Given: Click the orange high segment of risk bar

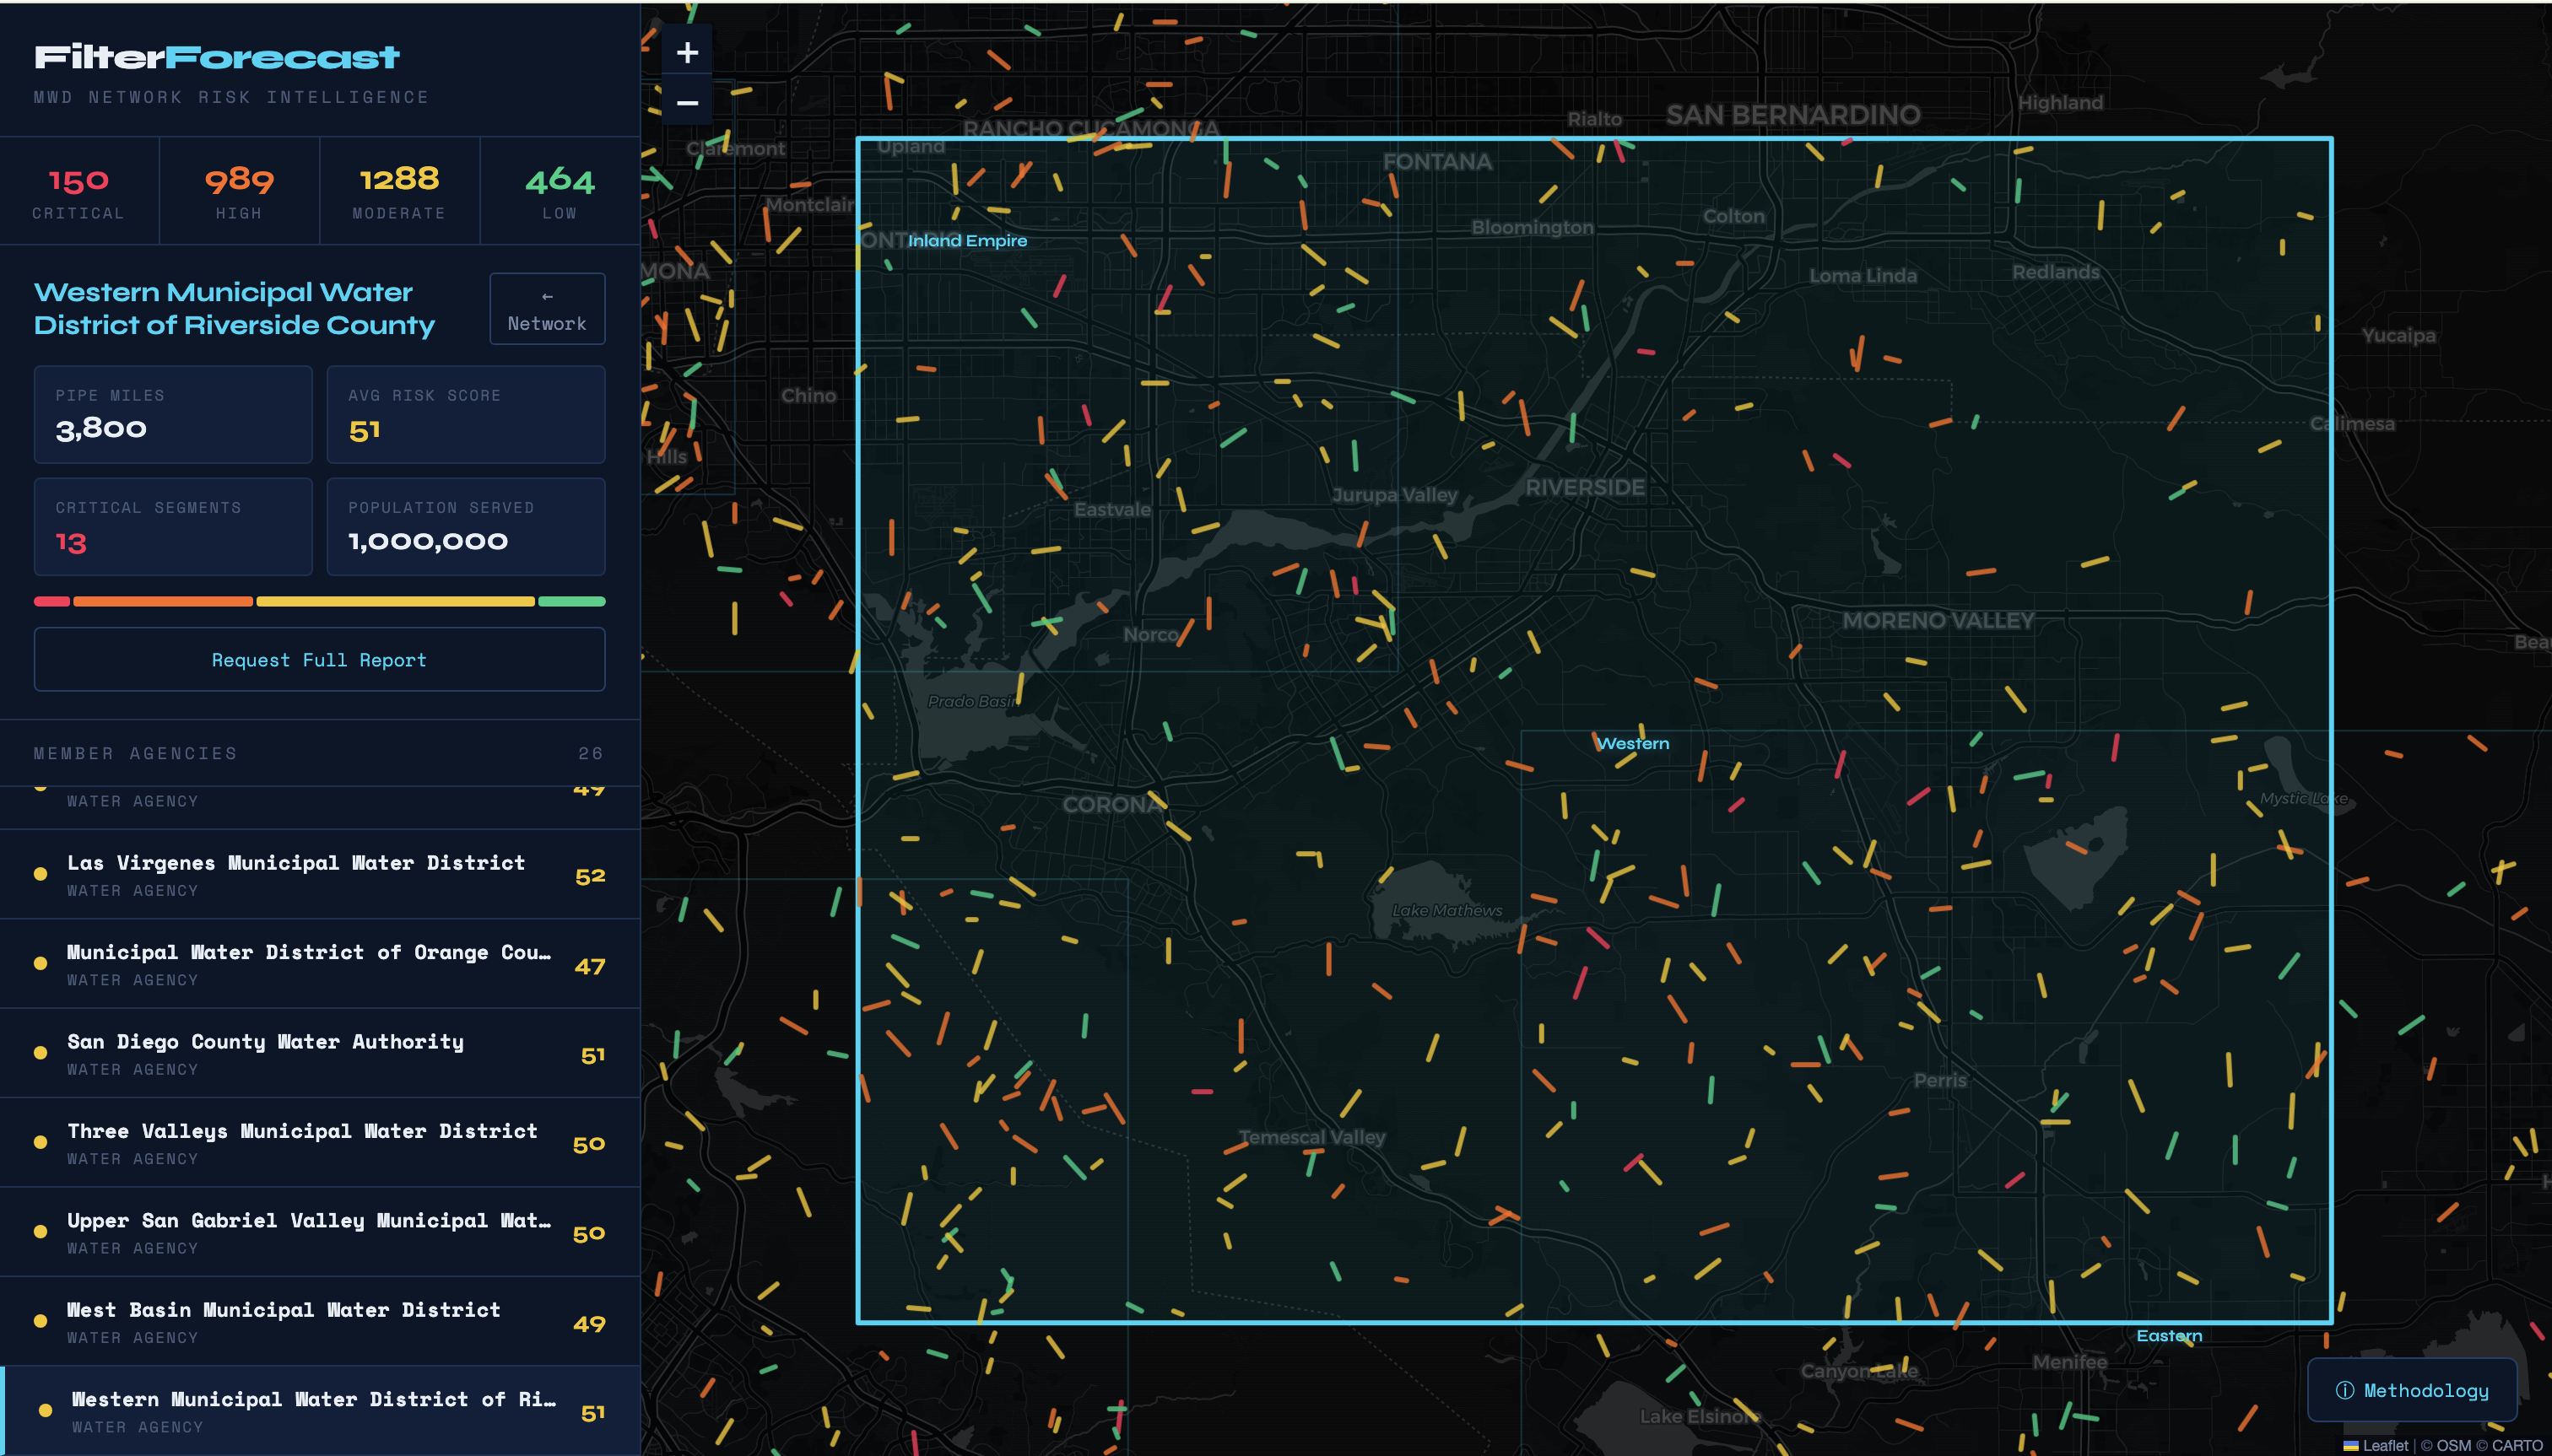Looking at the screenshot, I should coord(163,601).
